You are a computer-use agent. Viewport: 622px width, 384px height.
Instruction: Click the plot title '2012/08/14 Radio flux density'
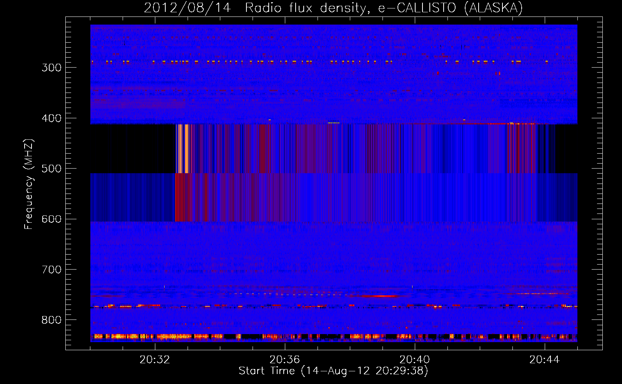[x=333, y=8]
